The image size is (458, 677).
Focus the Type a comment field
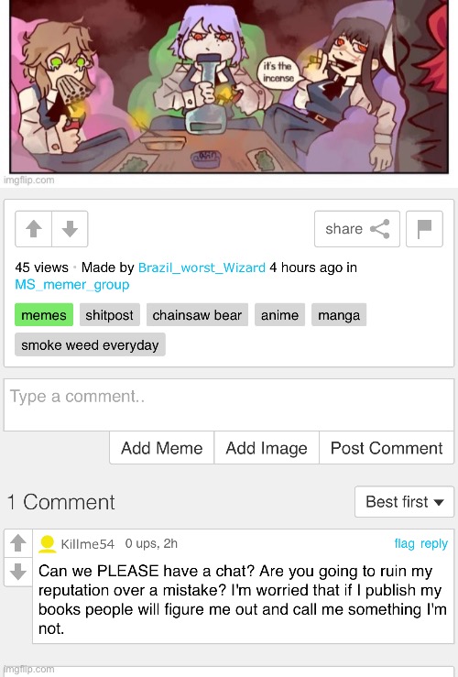click(x=229, y=405)
